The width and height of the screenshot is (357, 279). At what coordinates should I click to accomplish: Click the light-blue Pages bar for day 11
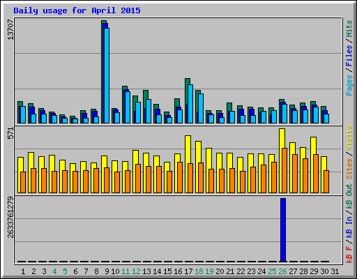pyautogui.click(x=128, y=107)
